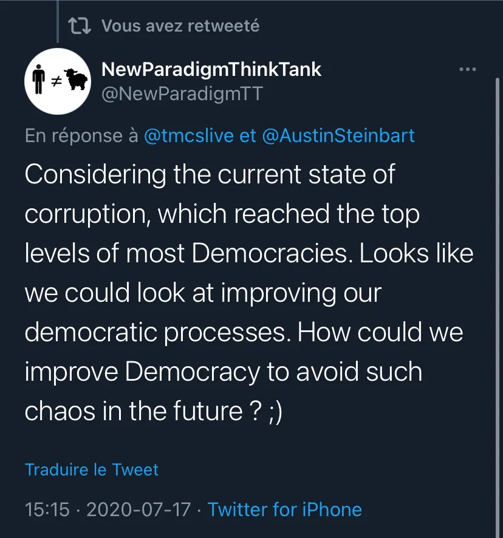Click the thread connector line above avatar
Image resolution: width=503 pixels, height=538 pixels.
(58, 21)
